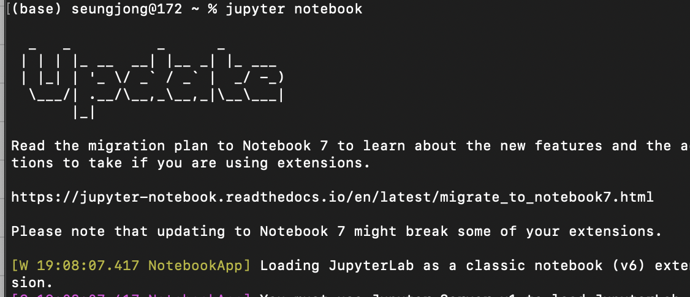Click the line starting 'Read the migration plan'

351,146
